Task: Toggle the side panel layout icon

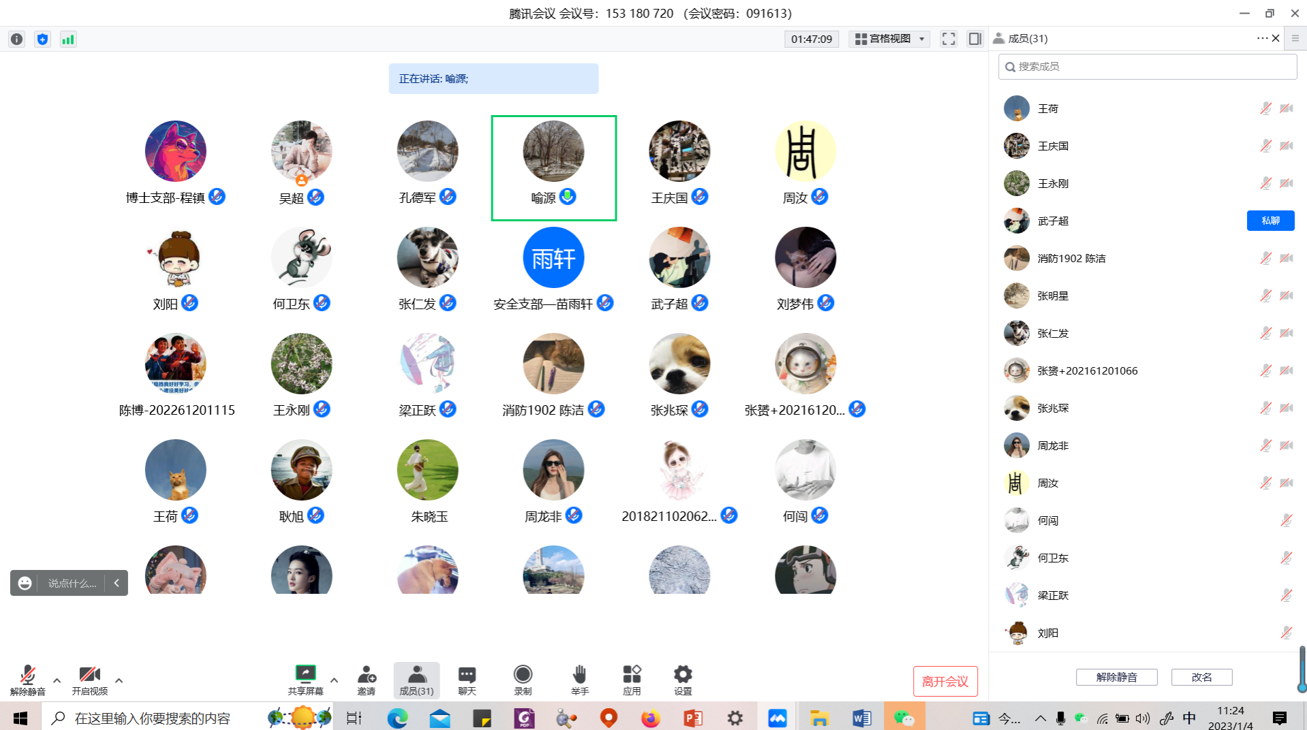Action: (x=975, y=39)
